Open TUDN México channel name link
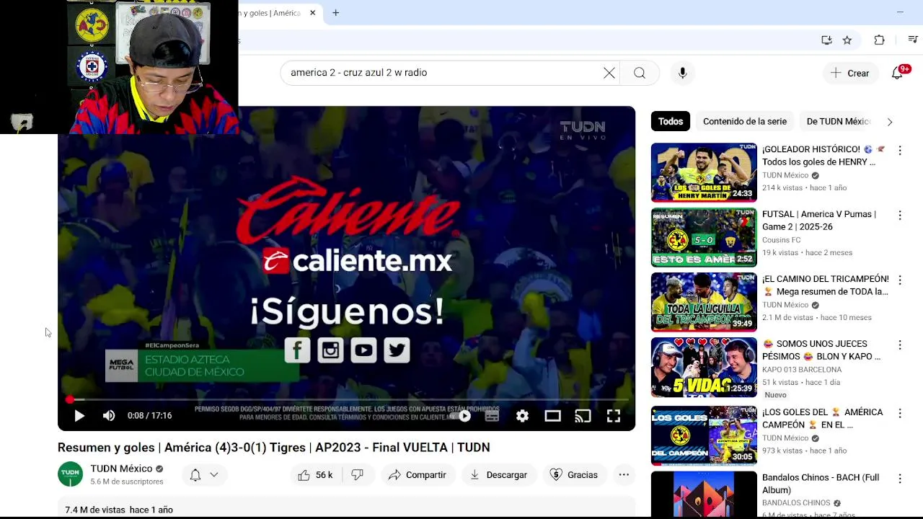Screen dimensions: 923x519 coord(121,469)
